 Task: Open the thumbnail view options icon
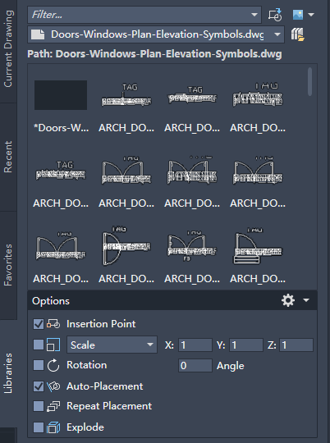tap(298, 15)
